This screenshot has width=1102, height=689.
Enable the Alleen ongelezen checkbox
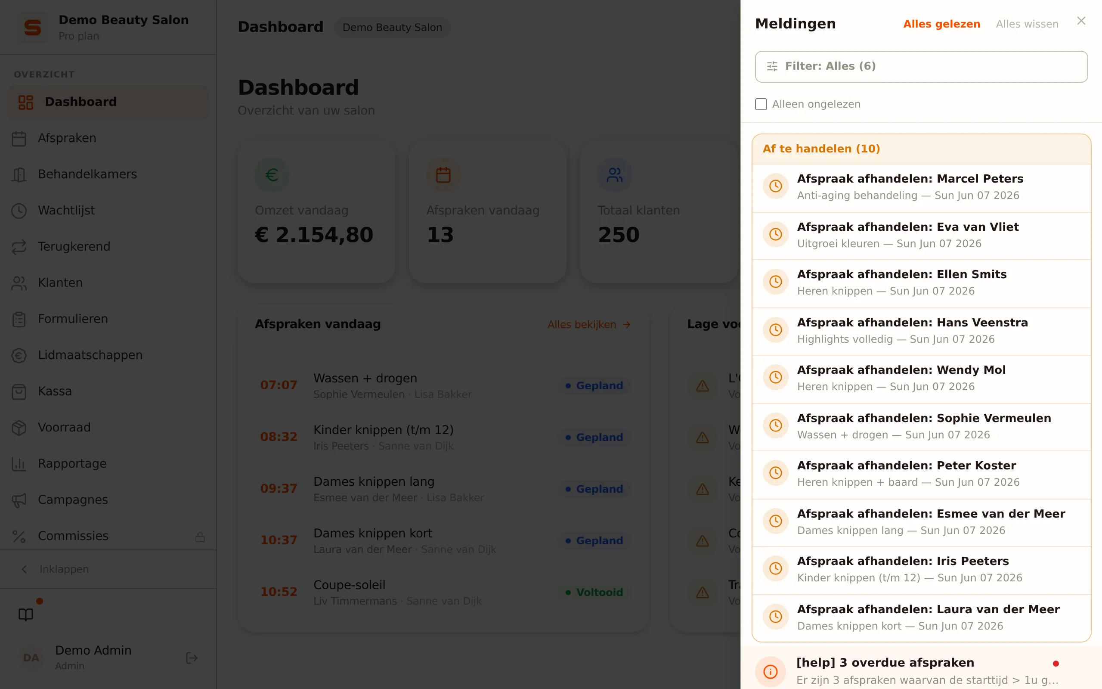(x=761, y=104)
